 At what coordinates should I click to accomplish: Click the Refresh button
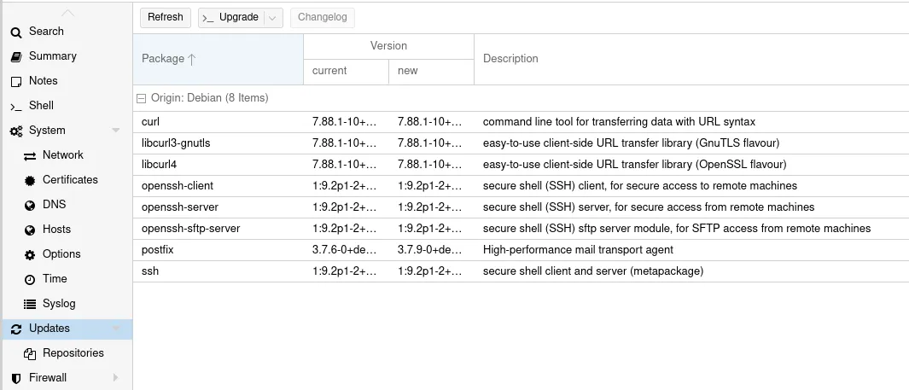165,17
